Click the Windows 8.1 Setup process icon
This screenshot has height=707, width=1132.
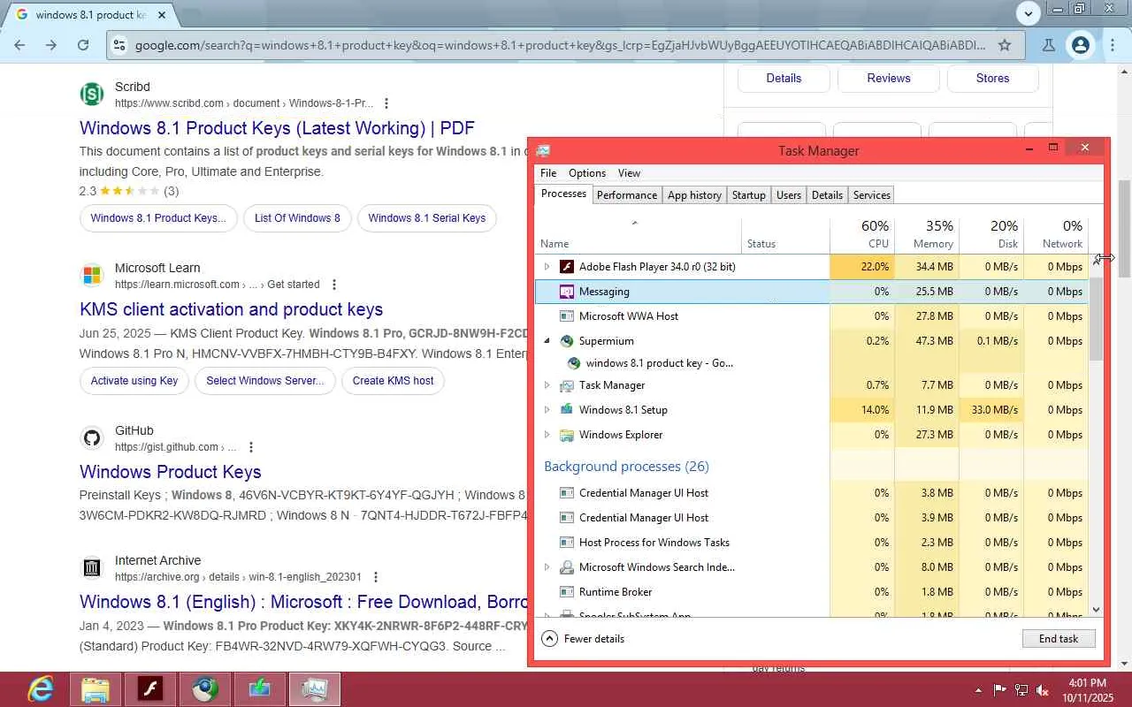[567, 409]
